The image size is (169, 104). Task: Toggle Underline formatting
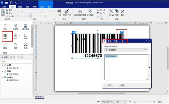click(24, 16)
